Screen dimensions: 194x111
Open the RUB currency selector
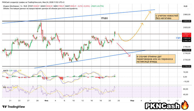pyautogui.click(x=185, y=6)
